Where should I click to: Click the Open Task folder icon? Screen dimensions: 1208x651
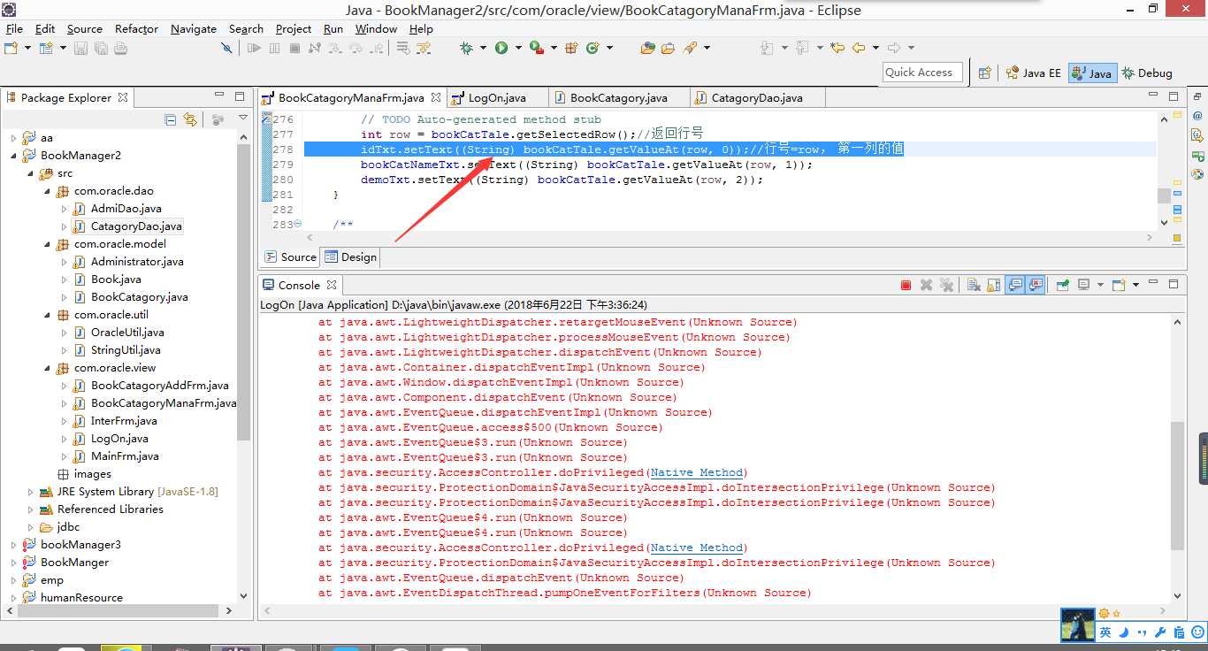669,48
